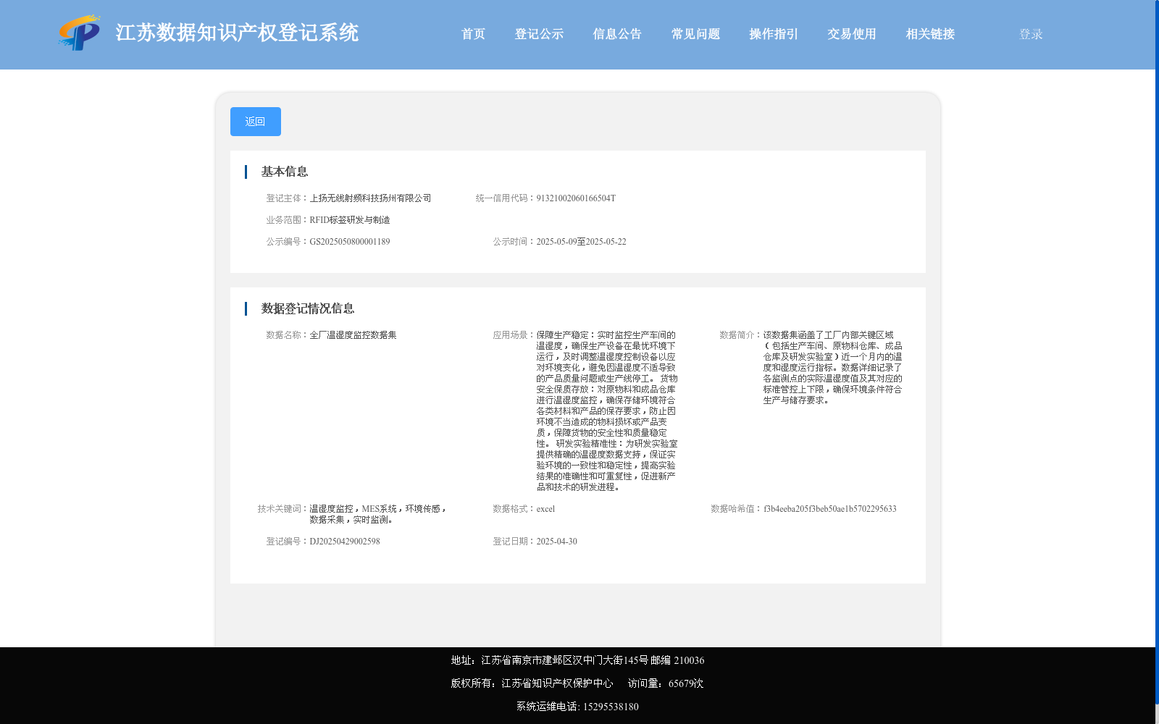This screenshot has width=1159, height=724.
Task: Select 常见问题 in the top menu
Action: coord(695,34)
